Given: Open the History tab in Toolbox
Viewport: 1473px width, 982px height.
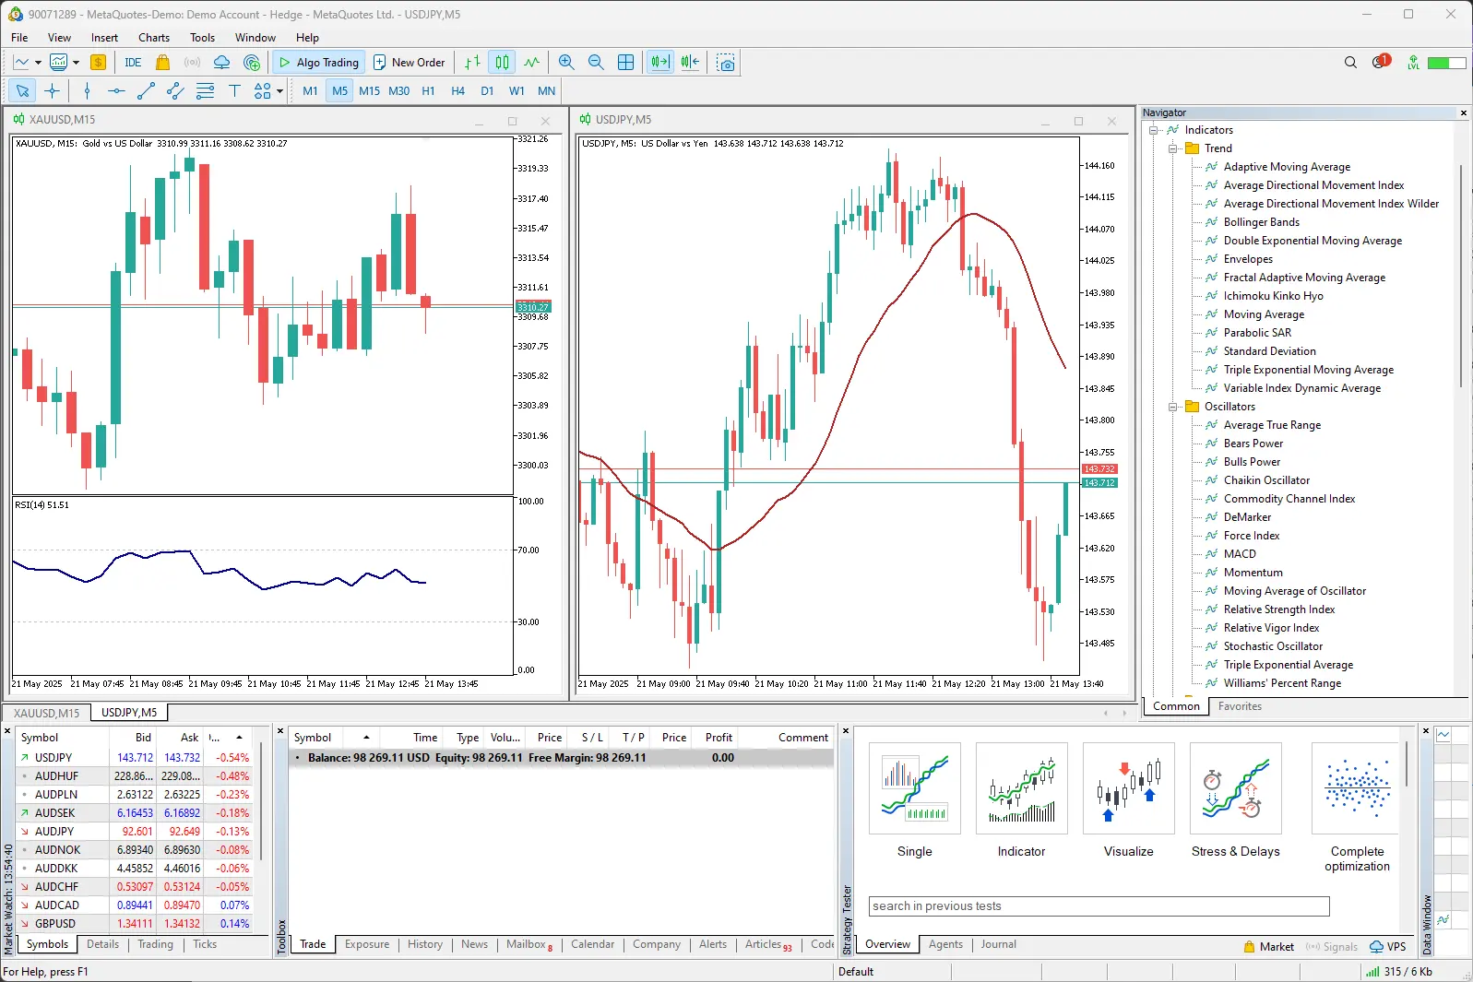Looking at the screenshot, I should (425, 944).
